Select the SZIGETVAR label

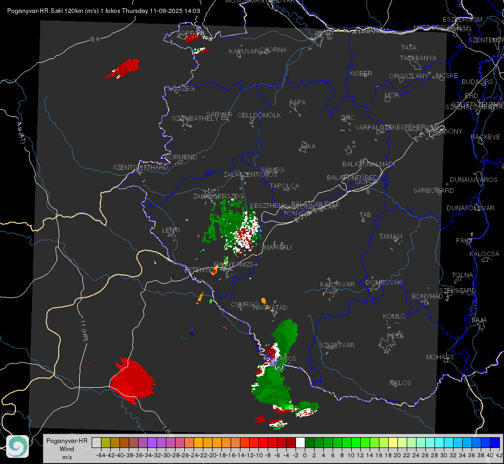click(x=337, y=345)
